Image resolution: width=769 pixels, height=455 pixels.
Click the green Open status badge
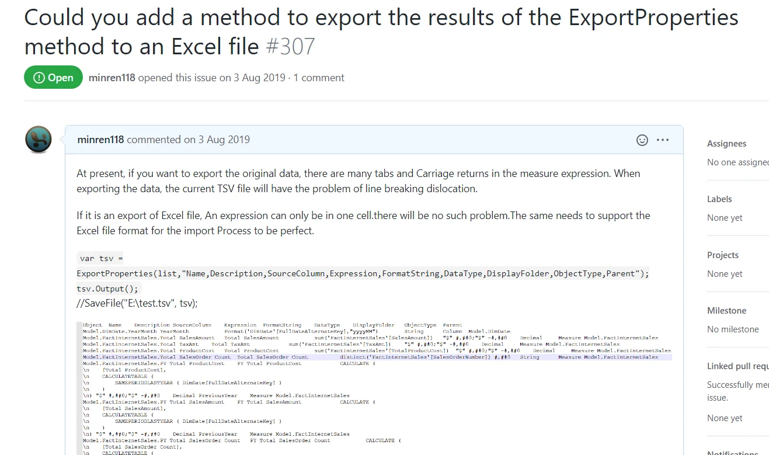53,78
